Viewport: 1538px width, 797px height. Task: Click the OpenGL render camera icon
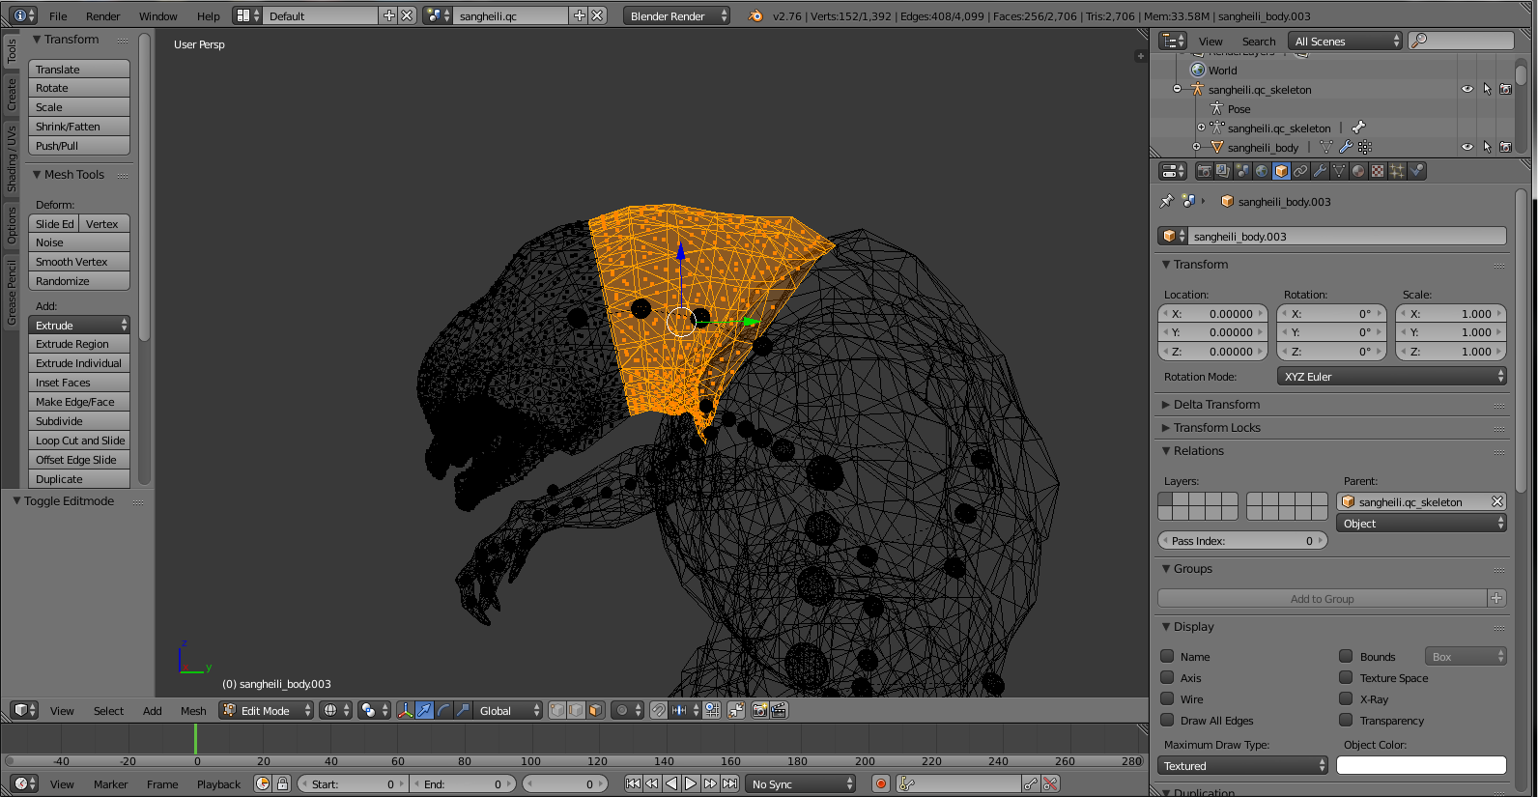click(x=759, y=710)
